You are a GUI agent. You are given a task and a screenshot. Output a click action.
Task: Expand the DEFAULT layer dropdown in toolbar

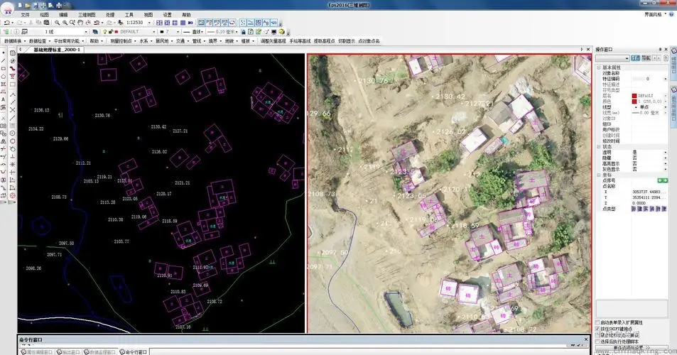click(151, 32)
